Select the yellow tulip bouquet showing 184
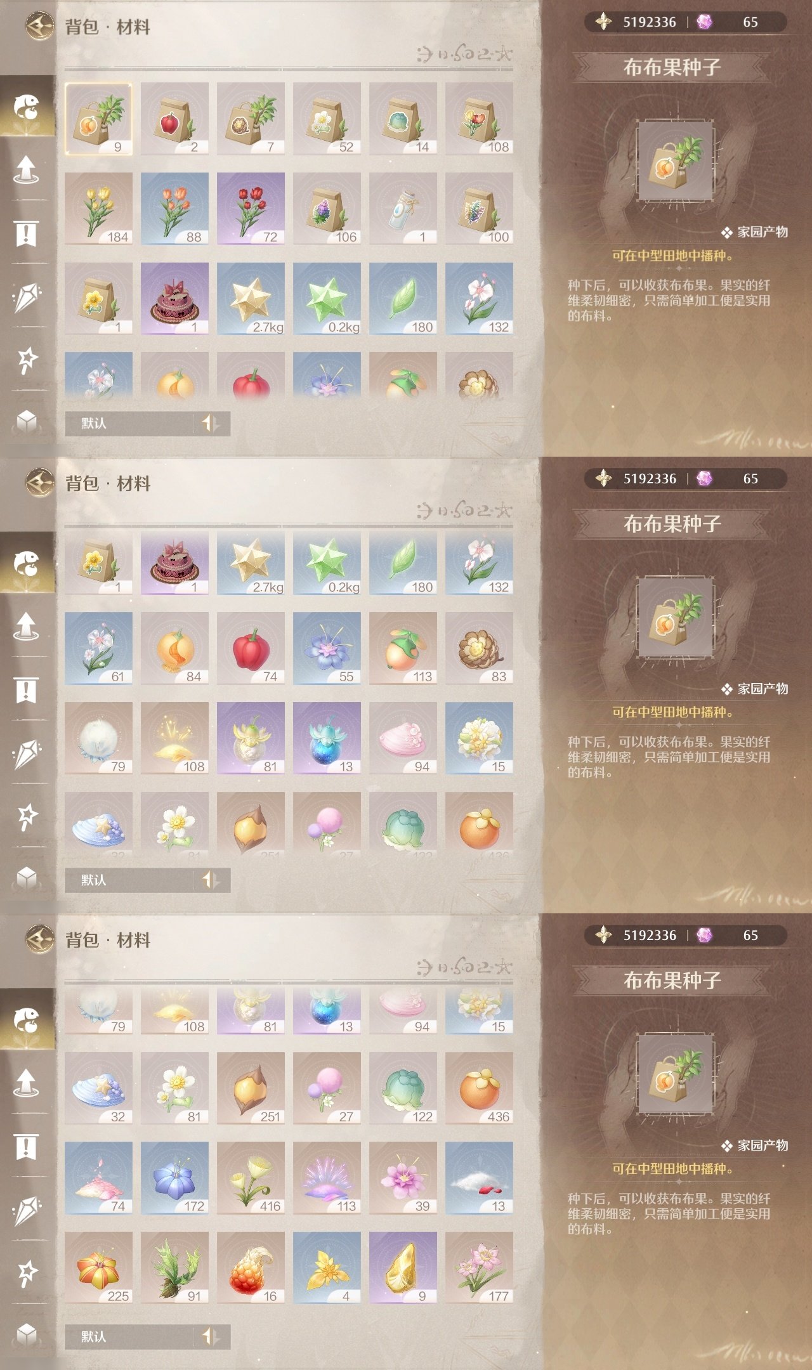 pos(98,209)
